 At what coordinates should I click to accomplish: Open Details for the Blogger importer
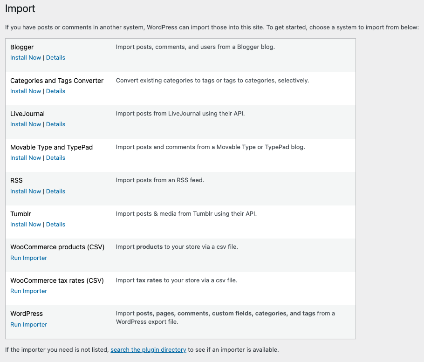(x=56, y=58)
